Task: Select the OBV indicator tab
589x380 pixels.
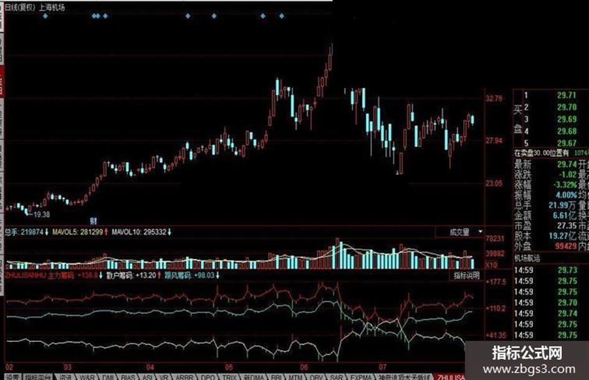Action: pos(316,377)
